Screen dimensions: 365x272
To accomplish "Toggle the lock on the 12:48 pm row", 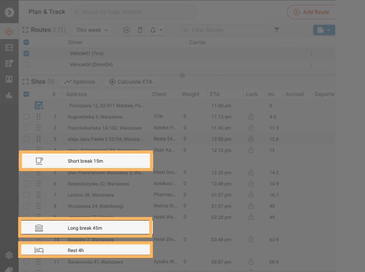I will tap(251, 183).
